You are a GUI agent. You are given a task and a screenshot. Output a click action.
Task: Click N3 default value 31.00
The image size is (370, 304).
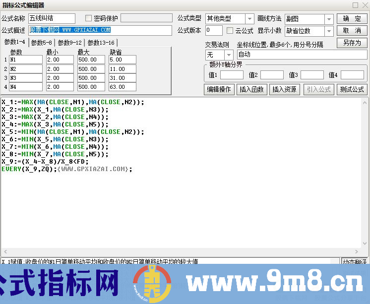[123, 78]
